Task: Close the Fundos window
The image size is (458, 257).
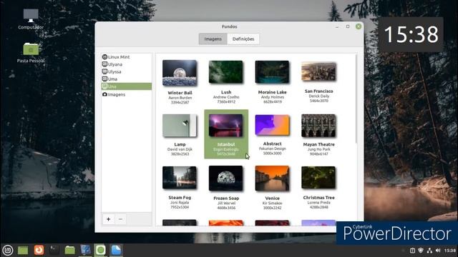Action: point(359,26)
